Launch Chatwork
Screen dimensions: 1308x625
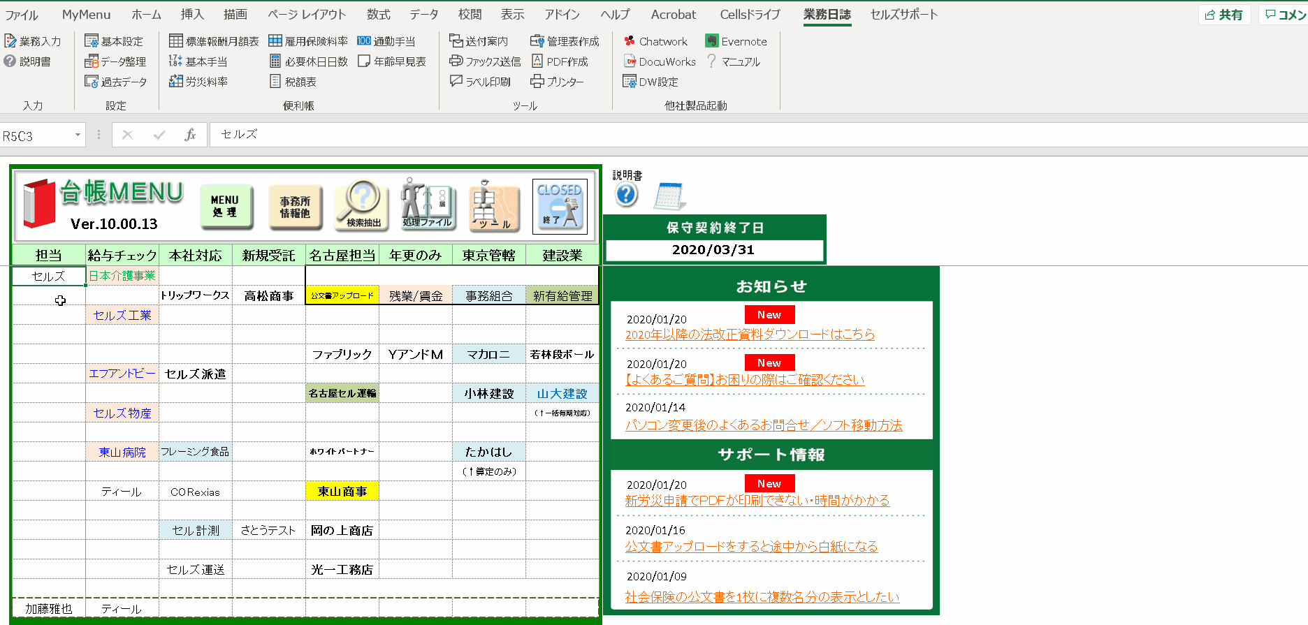(x=655, y=41)
